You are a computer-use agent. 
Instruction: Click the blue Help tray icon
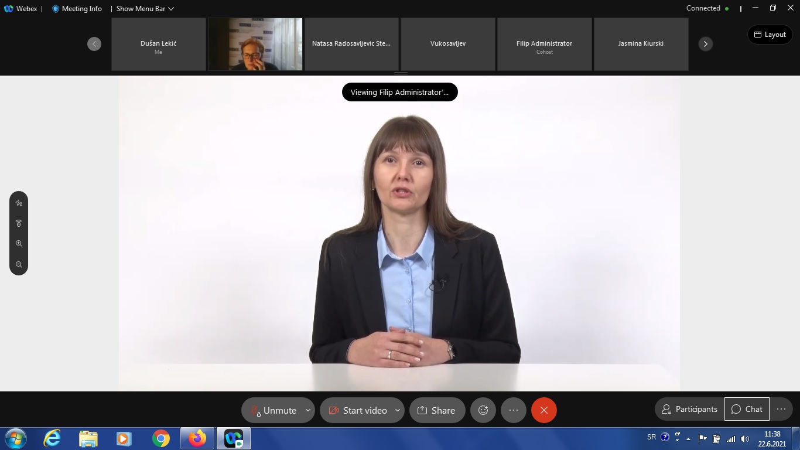pyautogui.click(x=665, y=437)
